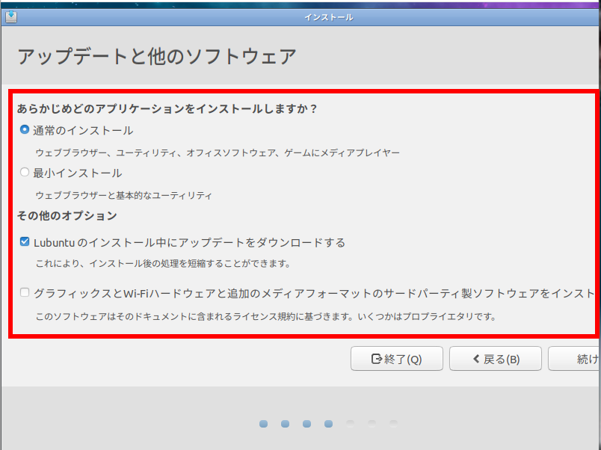Click the あらかじめどのアプリケーション question heading
The image size is (601, 450).
(167, 109)
